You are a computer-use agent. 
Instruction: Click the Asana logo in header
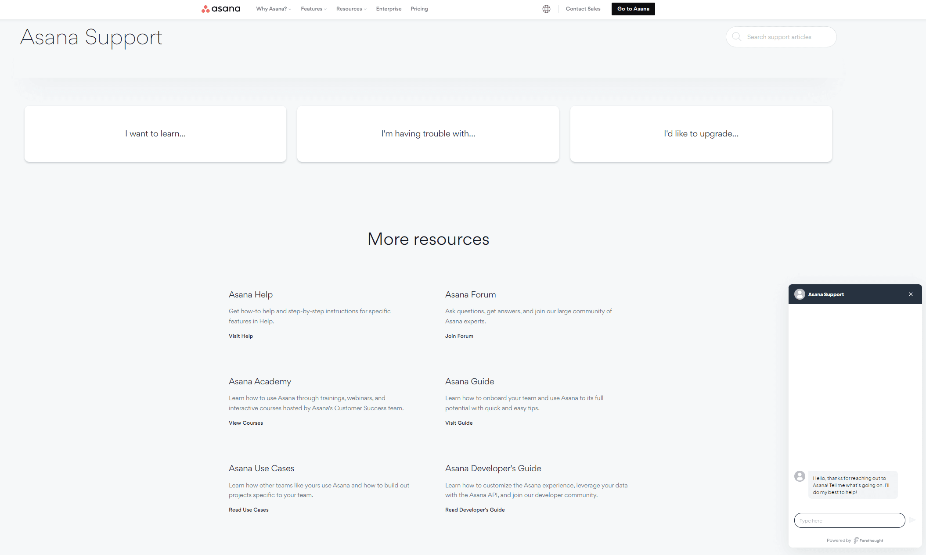(x=221, y=9)
